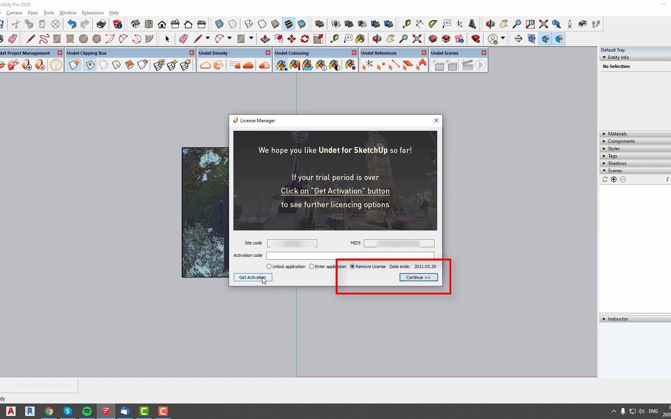The height and width of the screenshot is (419, 671).
Task: Activate the Rotate tool
Action: coord(305,39)
